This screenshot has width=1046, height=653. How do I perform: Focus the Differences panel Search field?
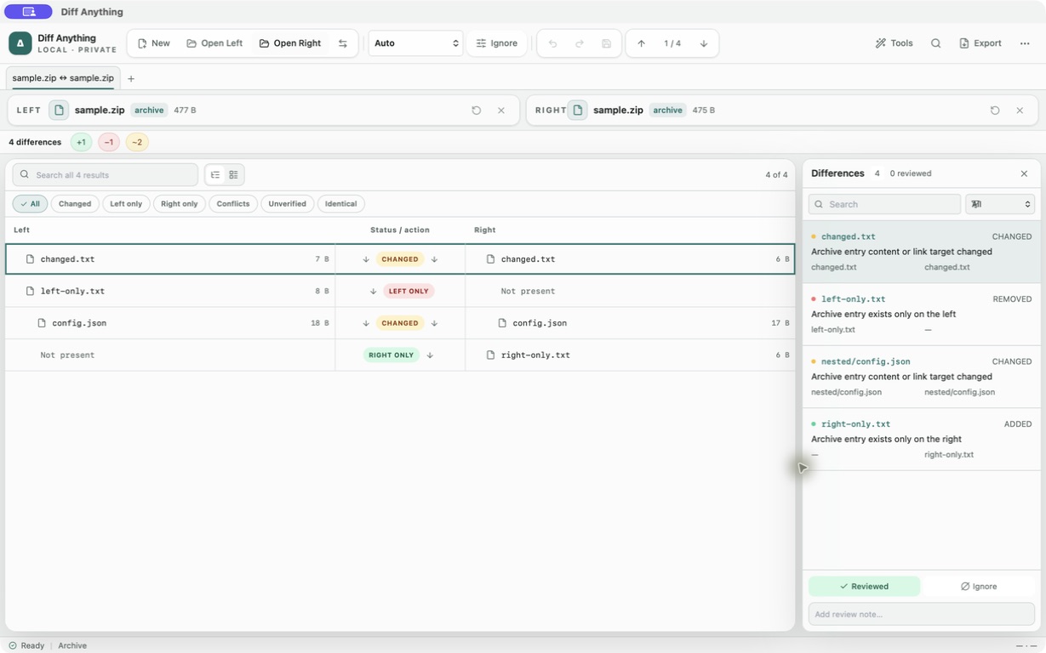pyautogui.click(x=884, y=204)
